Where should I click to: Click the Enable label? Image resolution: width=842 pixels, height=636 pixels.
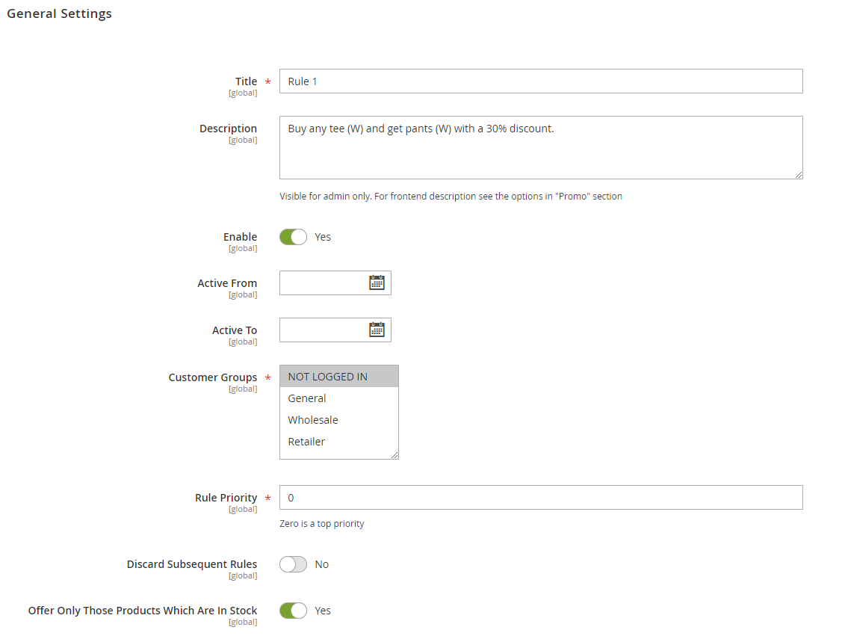coord(240,236)
